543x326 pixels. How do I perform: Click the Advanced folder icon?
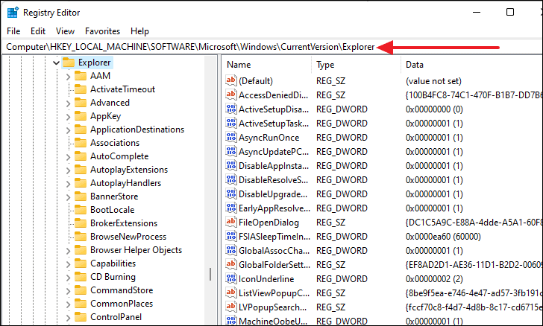click(x=81, y=103)
